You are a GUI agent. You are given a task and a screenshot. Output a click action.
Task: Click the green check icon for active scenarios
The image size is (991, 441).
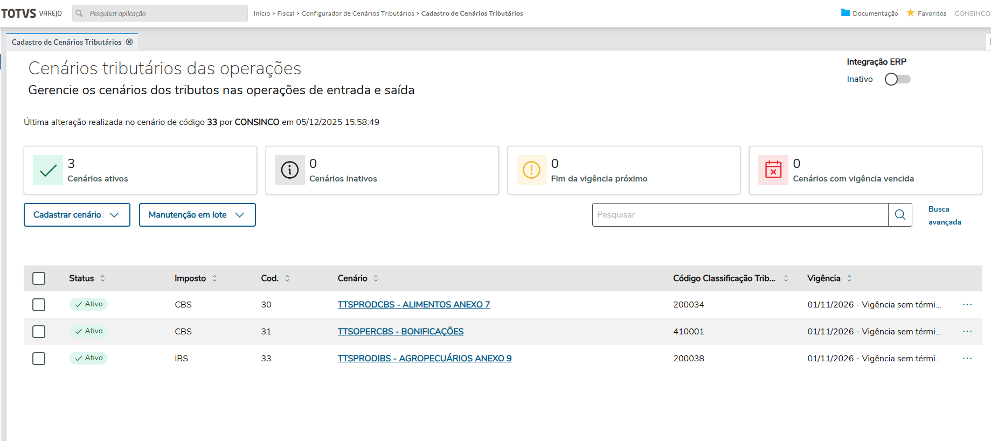48,170
